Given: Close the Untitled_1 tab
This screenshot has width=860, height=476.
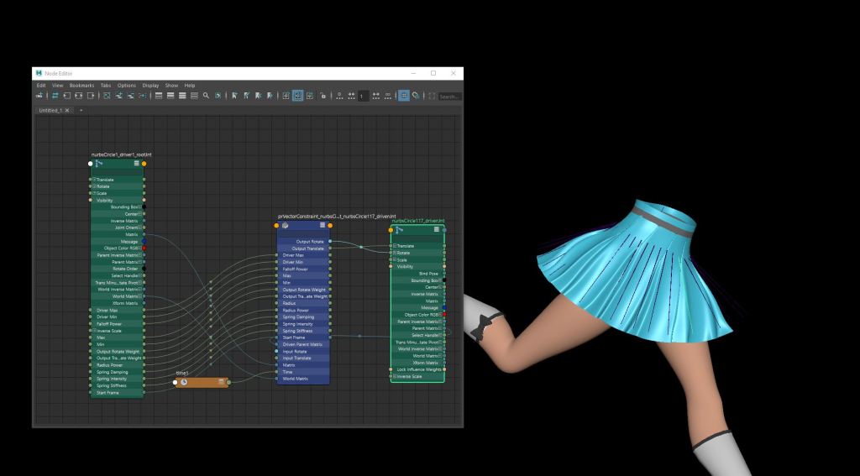Looking at the screenshot, I should click(67, 110).
